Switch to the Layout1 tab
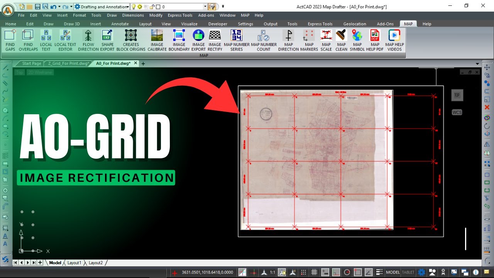 click(x=74, y=263)
